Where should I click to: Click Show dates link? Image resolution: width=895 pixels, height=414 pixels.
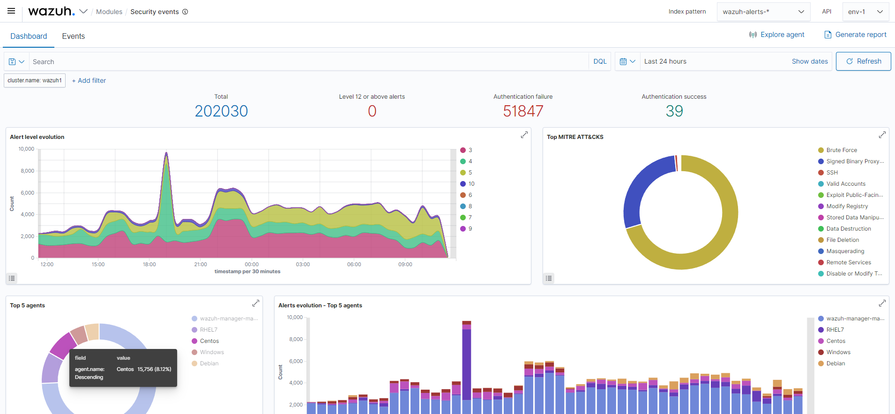(x=810, y=61)
